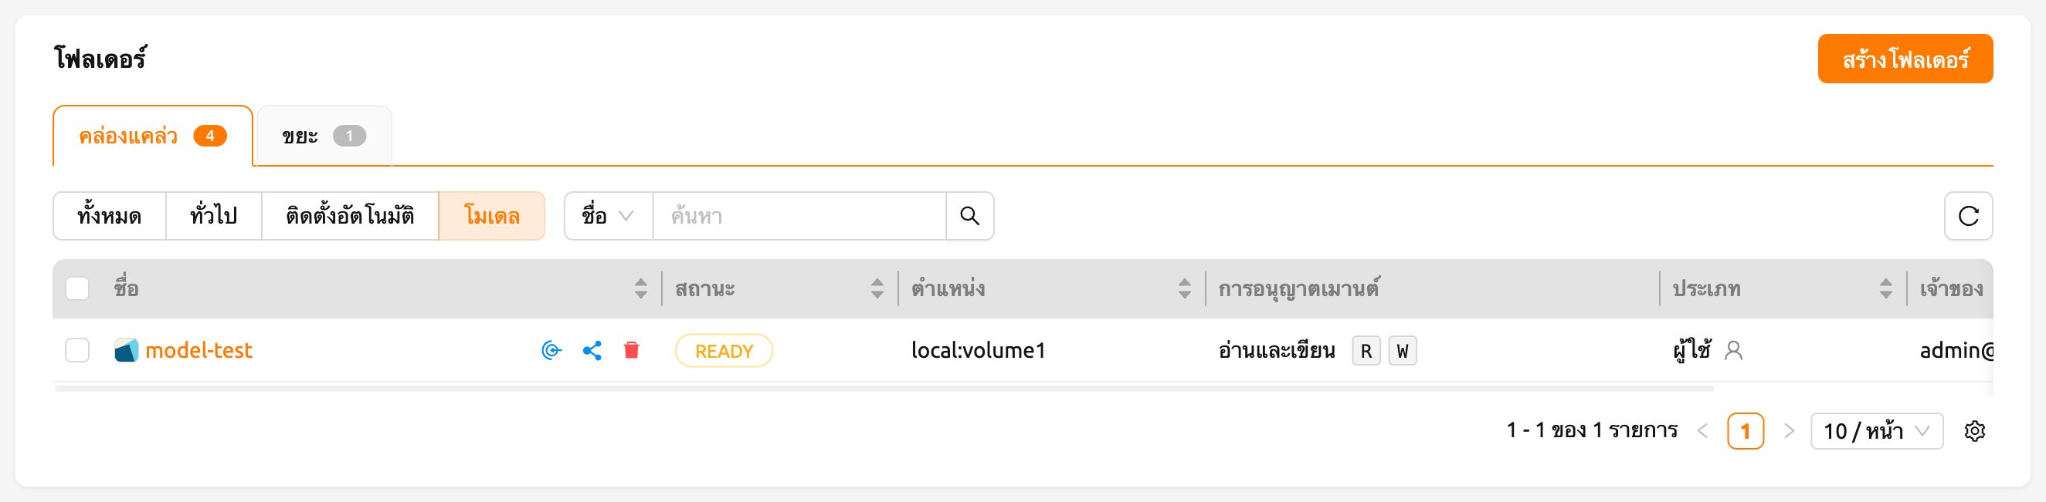Select the โมเดล filter option
2046x502 pixels.
click(x=492, y=216)
